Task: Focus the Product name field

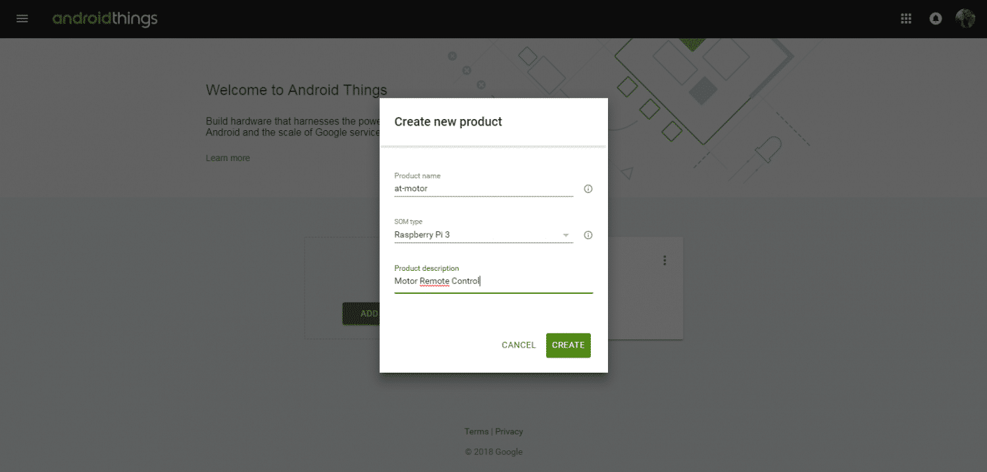Action: [x=483, y=189]
